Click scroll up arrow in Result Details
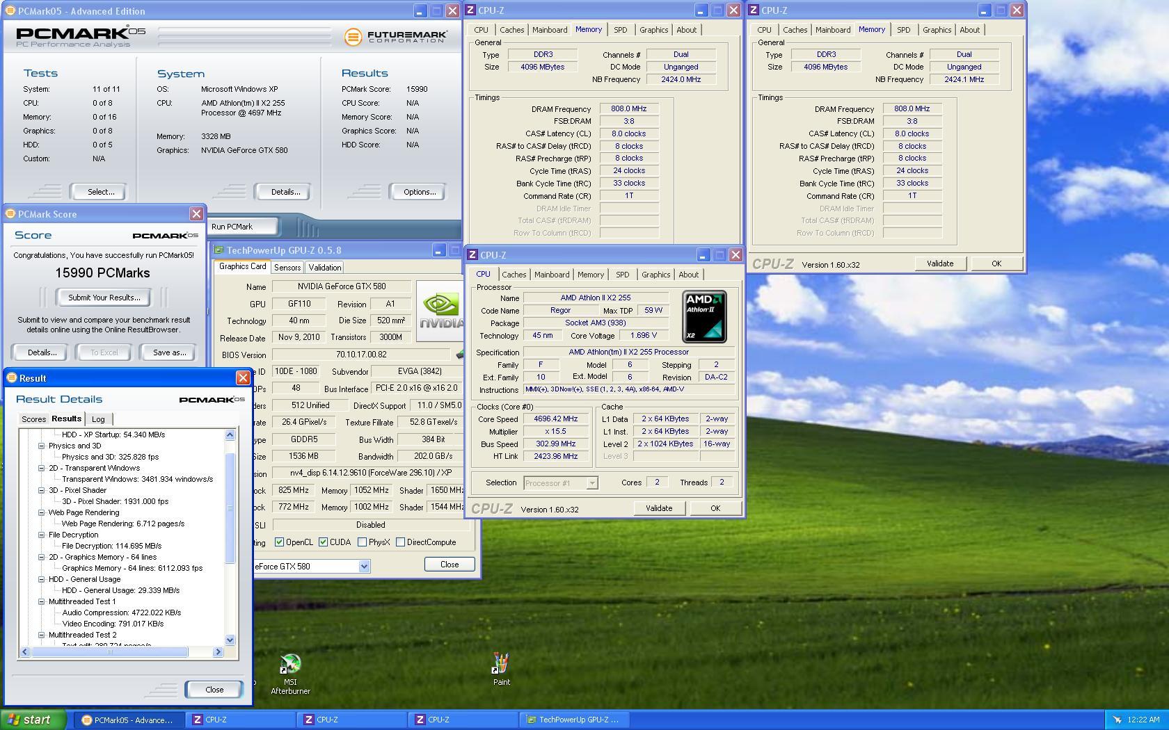Viewport: 1169px width, 730px height. pyautogui.click(x=230, y=435)
